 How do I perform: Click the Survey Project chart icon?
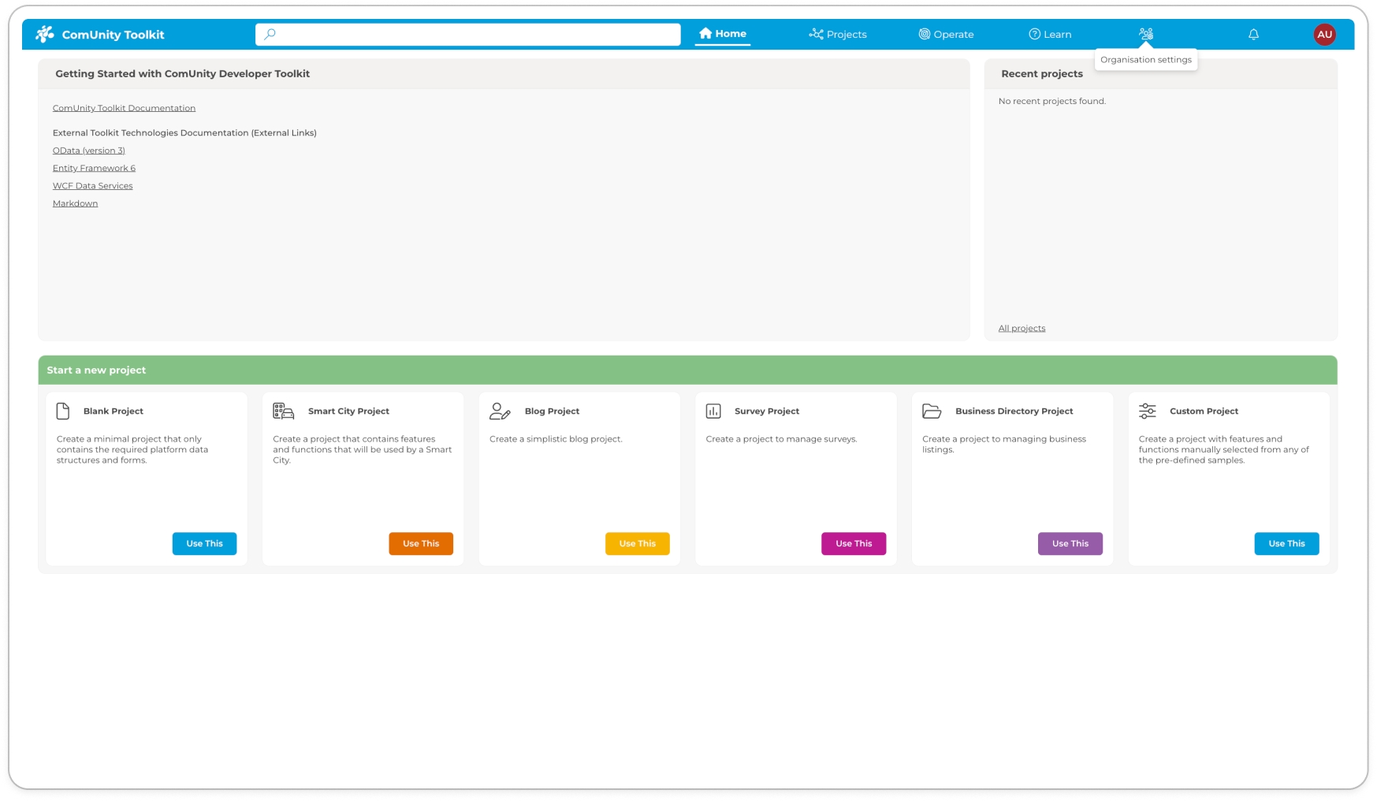[x=713, y=411]
